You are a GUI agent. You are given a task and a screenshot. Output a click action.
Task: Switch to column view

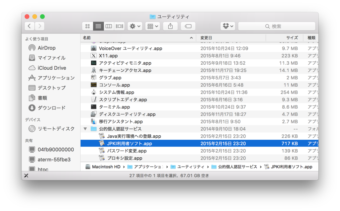(109, 26)
